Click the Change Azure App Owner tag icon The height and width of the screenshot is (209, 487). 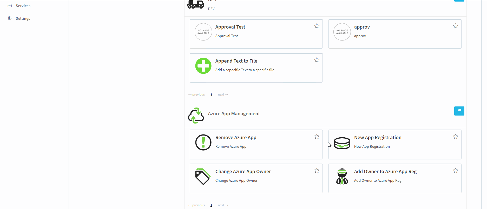(203, 177)
